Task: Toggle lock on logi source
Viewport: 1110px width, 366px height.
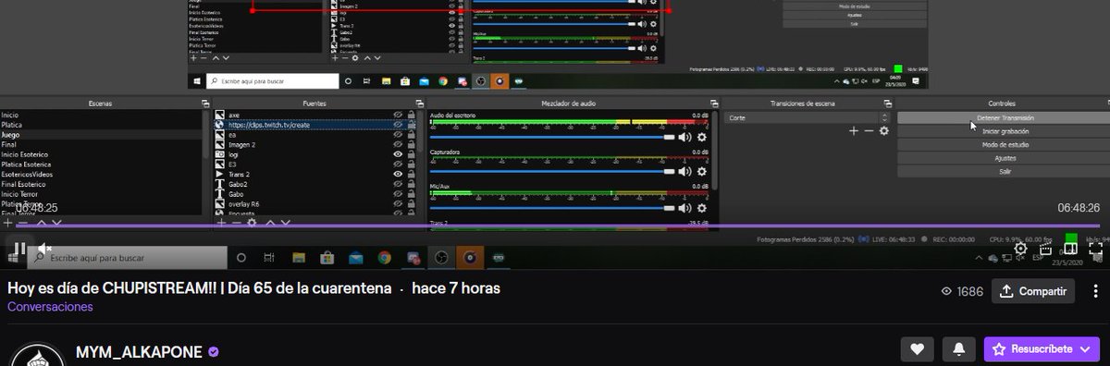Action: pyautogui.click(x=412, y=154)
